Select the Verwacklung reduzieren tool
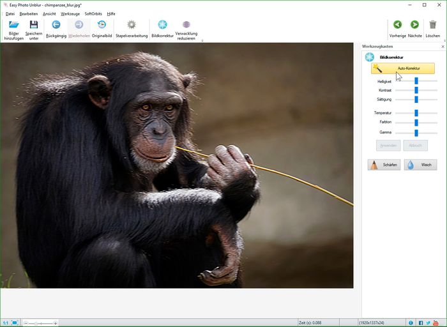 (186, 25)
